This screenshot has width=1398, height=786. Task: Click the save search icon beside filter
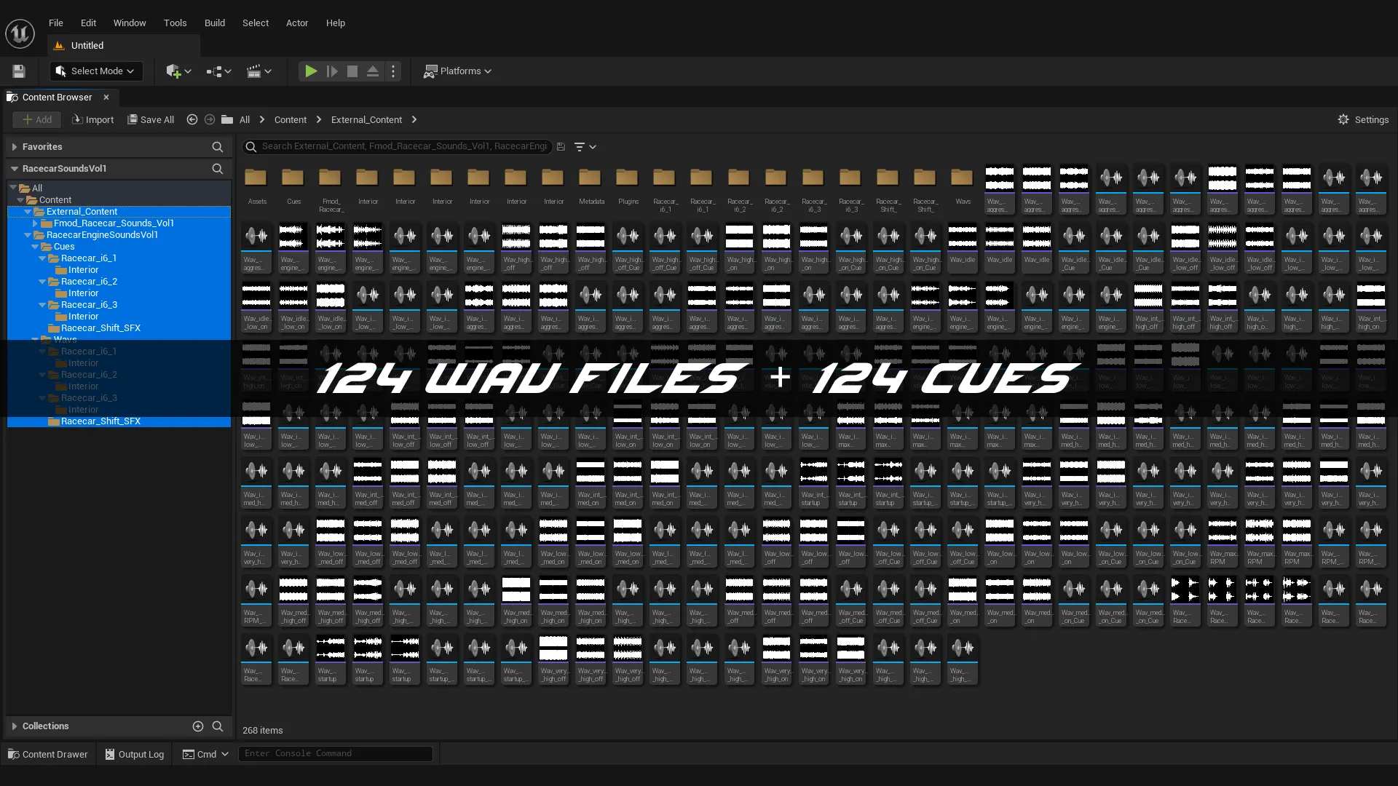pos(561,147)
